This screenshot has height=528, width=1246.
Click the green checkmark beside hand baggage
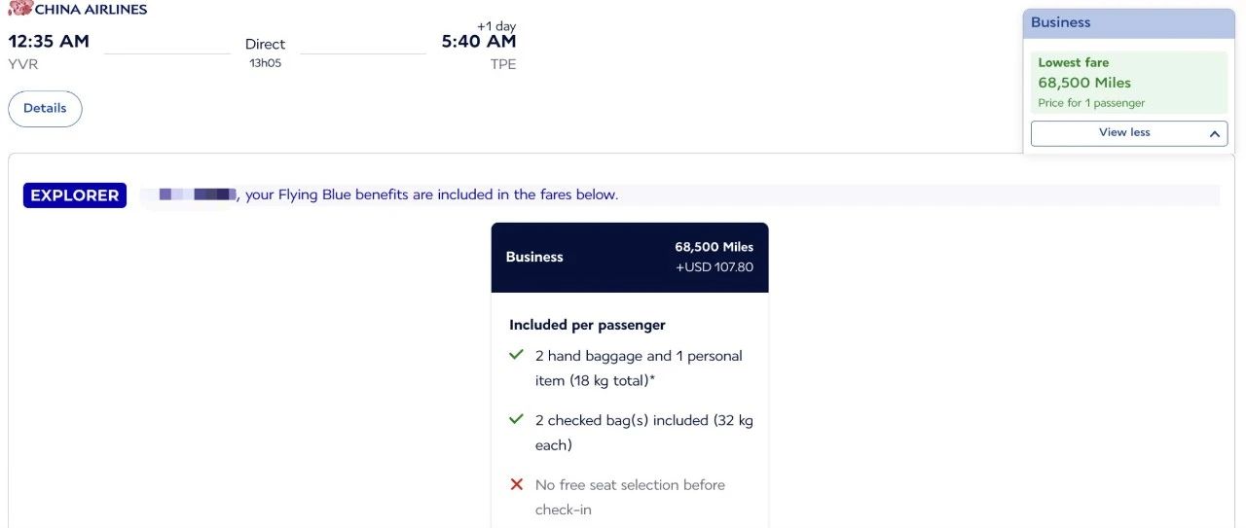click(x=517, y=355)
